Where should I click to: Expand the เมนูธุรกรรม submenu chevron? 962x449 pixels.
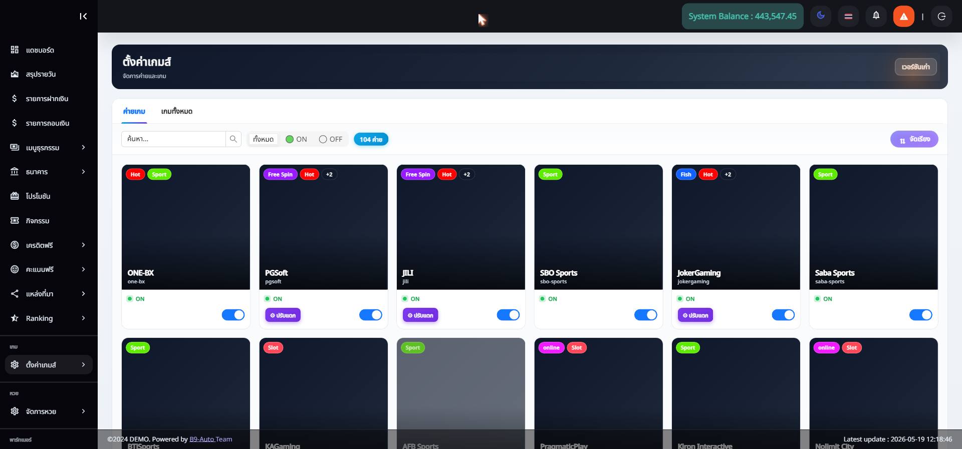(x=83, y=147)
